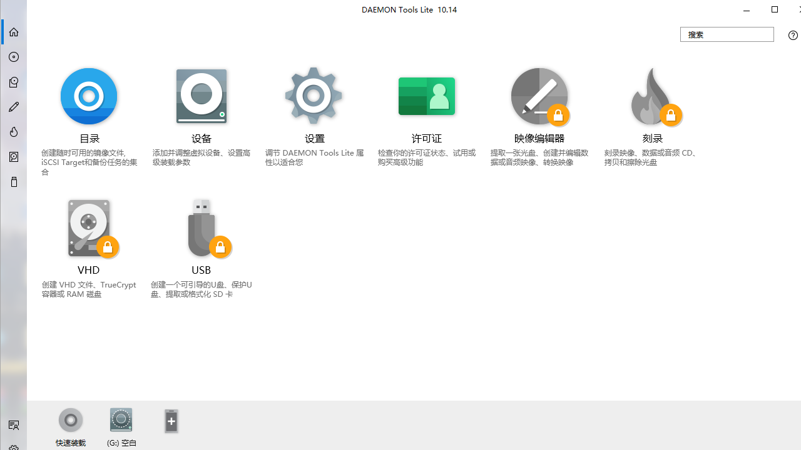The width and height of the screenshot is (801, 450).
Task: Select the 刻录 flame icon in sidebar
Action: click(13, 132)
